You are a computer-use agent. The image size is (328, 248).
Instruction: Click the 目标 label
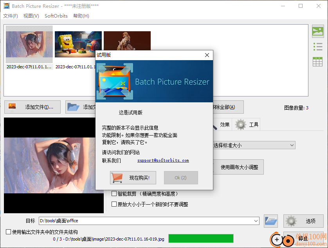click(x=30, y=221)
